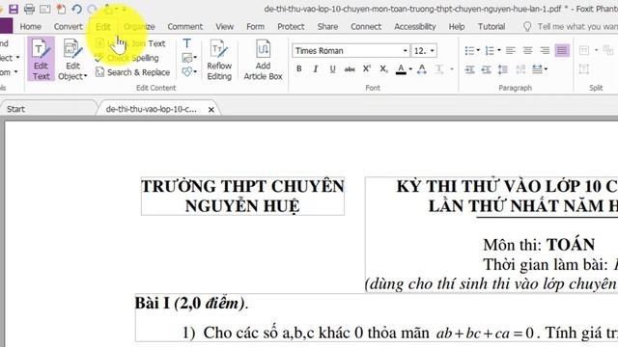Open the Add Shapes dropdown icon
Screen dimensions: 618x347
(189, 72)
